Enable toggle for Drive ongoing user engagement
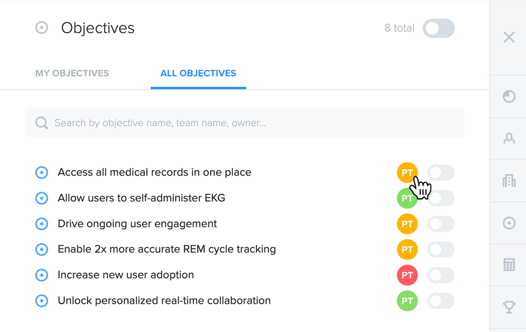Image resolution: width=526 pixels, height=332 pixels. pos(441,224)
